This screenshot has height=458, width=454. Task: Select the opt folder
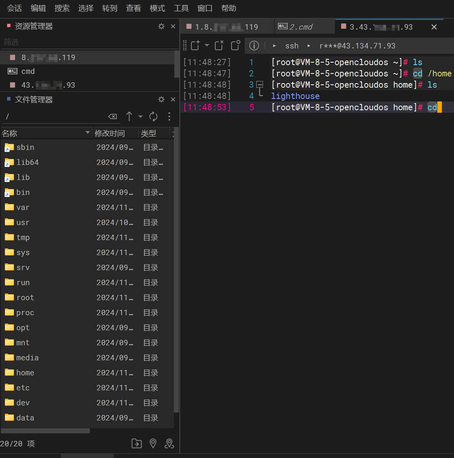point(87,327)
